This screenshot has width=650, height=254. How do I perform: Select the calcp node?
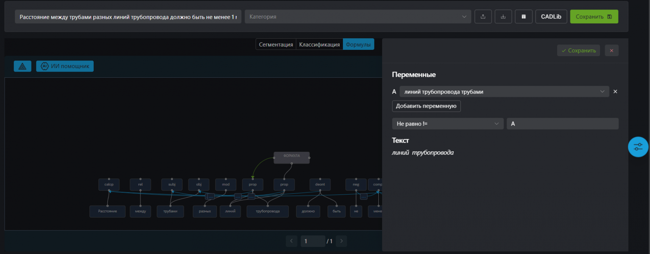(x=109, y=185)
